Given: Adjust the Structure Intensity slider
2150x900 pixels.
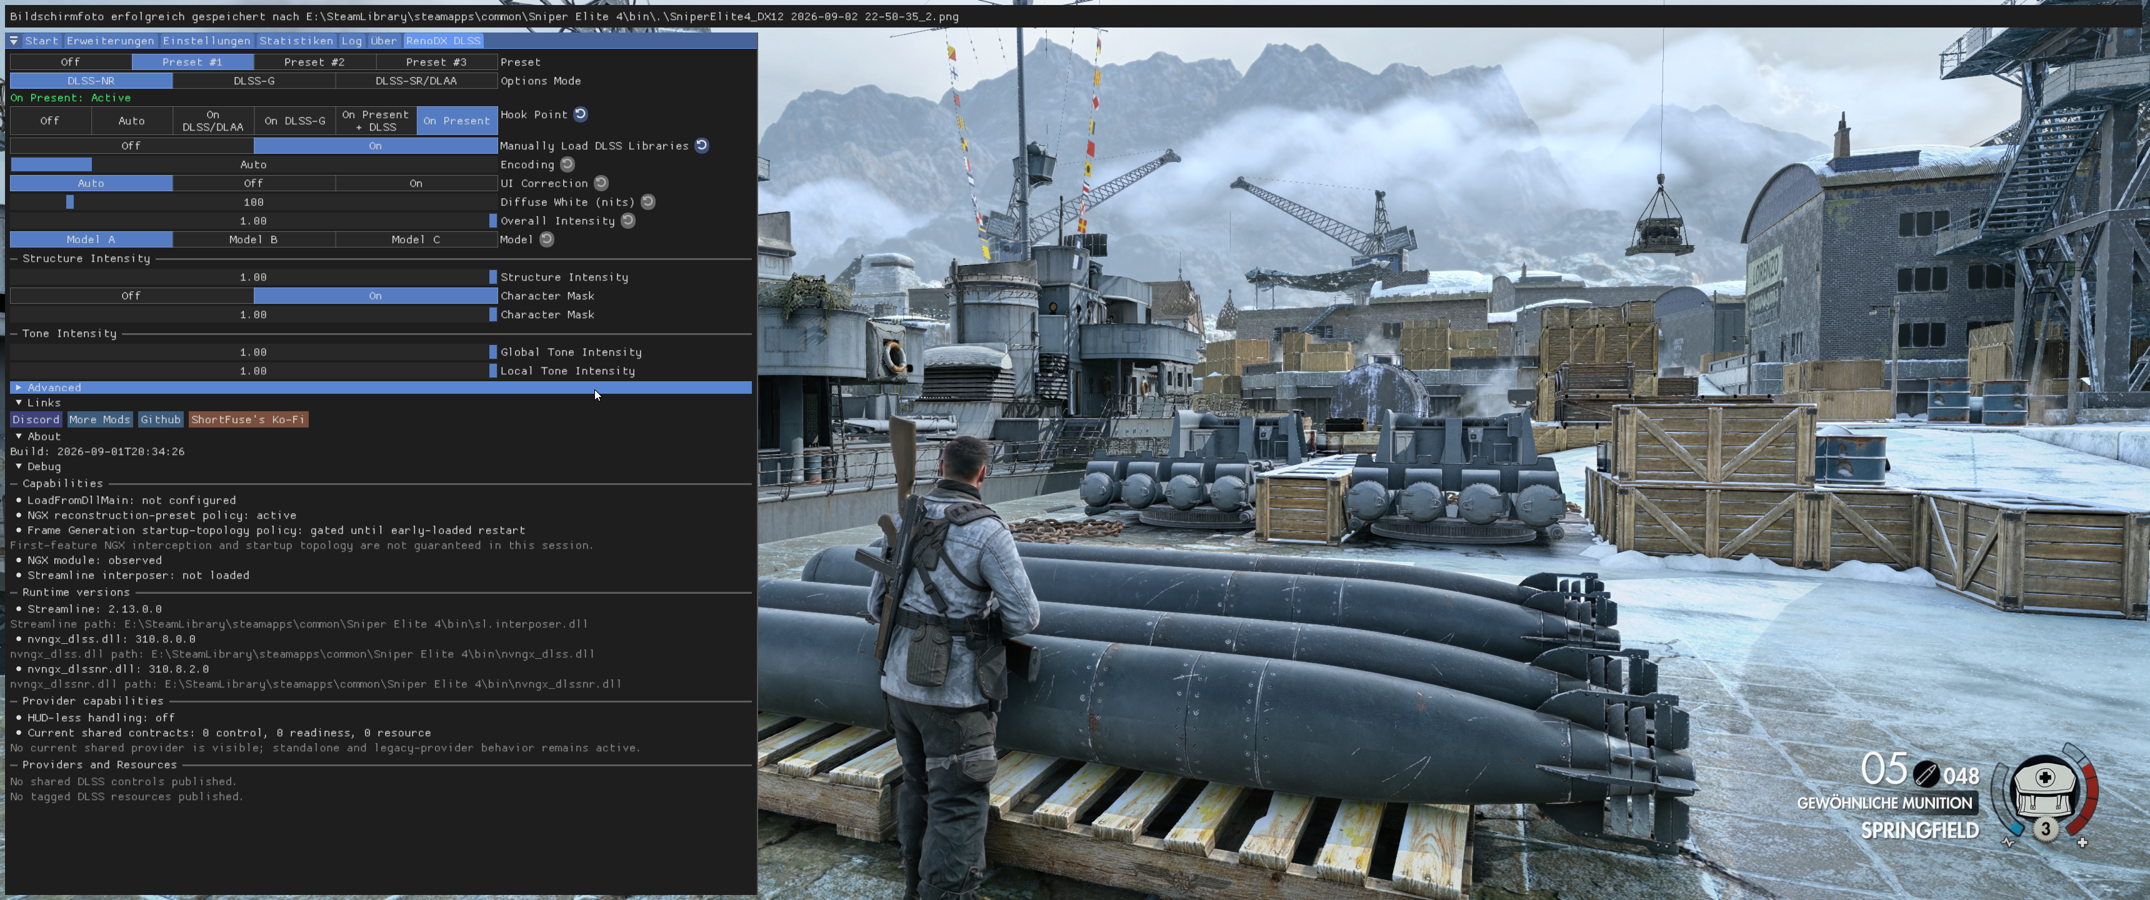Looking at the screenshot, I should (254, 277).
